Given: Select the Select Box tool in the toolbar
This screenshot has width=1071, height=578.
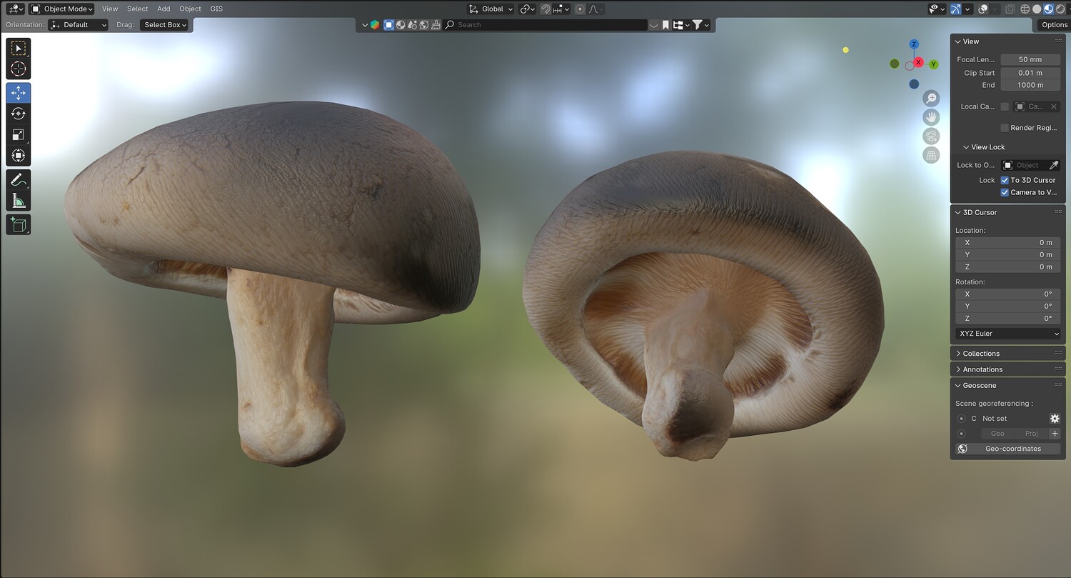Looking at the screenshot, I should pyautogui.click(x=19, y=48).
